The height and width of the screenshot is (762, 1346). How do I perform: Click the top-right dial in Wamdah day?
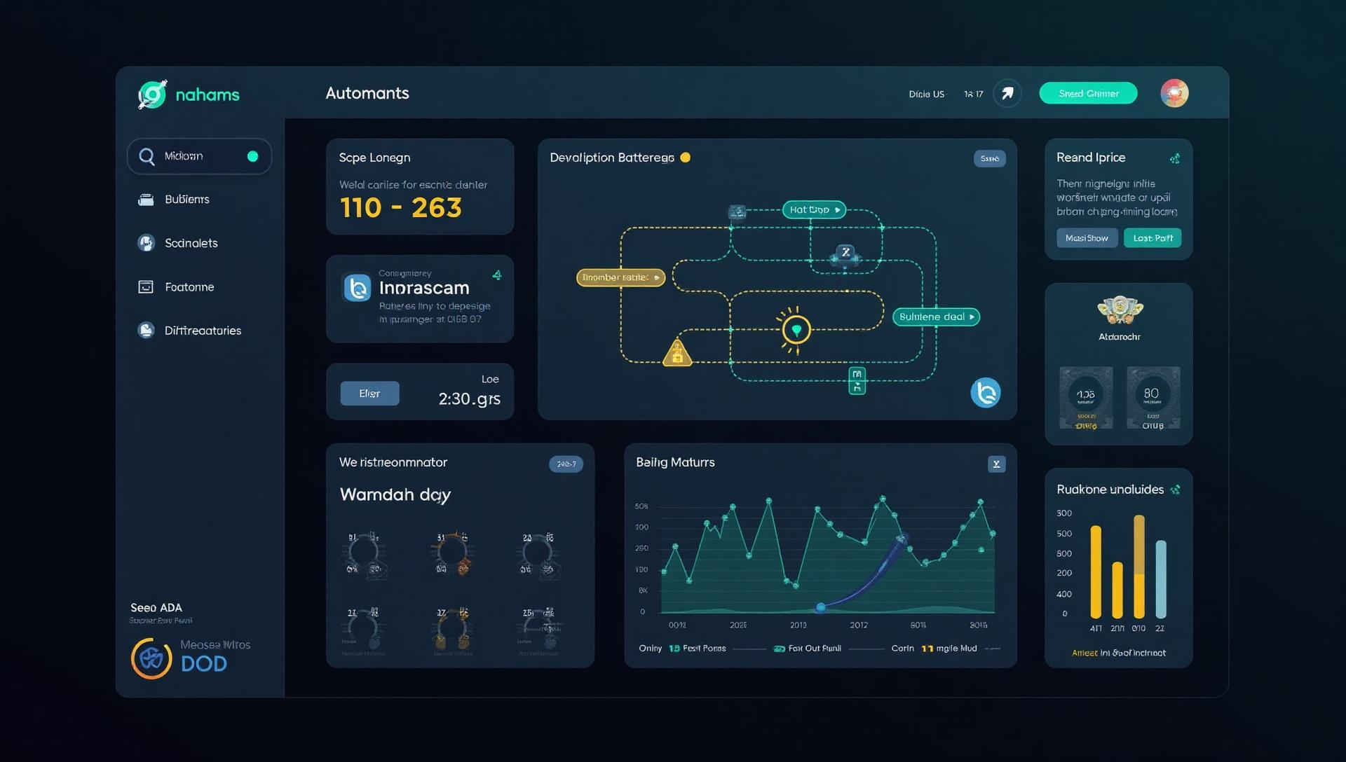tap(538, 553)
